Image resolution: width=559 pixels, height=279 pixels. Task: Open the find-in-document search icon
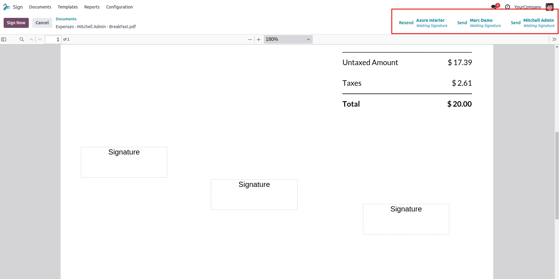tap(22, 39)
